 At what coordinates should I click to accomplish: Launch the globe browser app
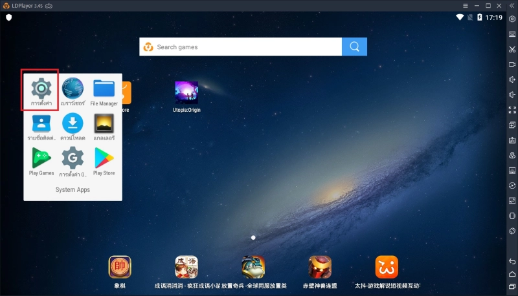[73, 88]
